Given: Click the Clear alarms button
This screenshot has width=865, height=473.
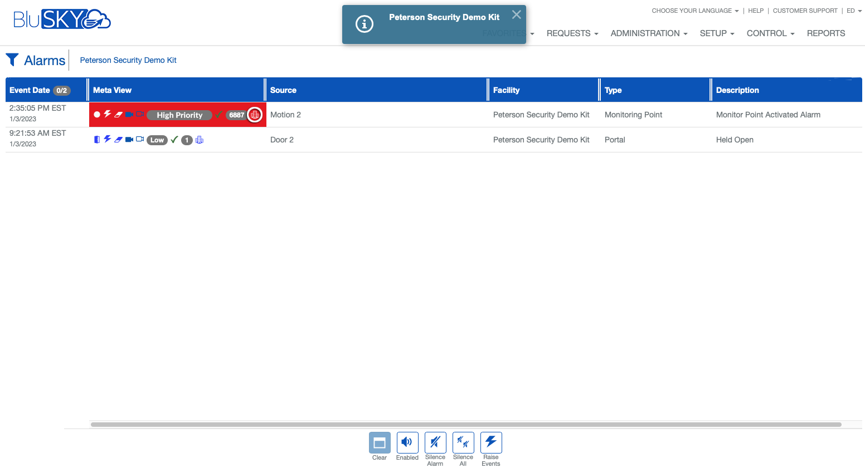Looking at the screenshot, I should [380, 443].
